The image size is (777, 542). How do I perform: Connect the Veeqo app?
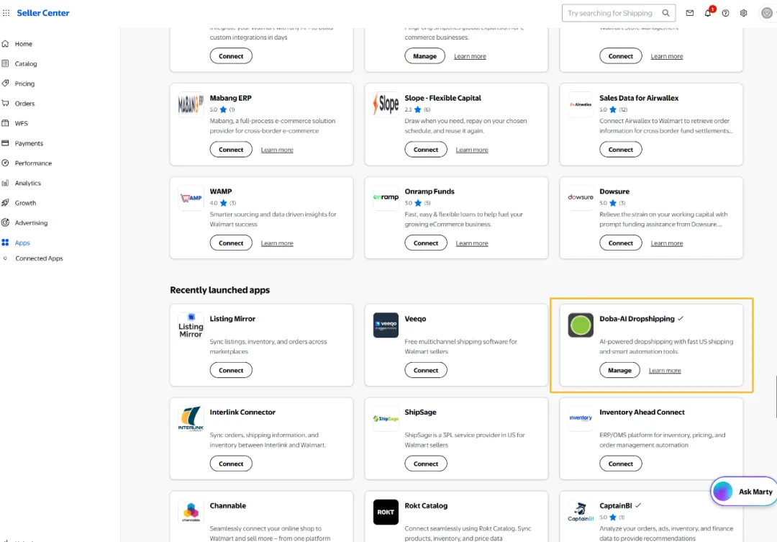(426, 370)
